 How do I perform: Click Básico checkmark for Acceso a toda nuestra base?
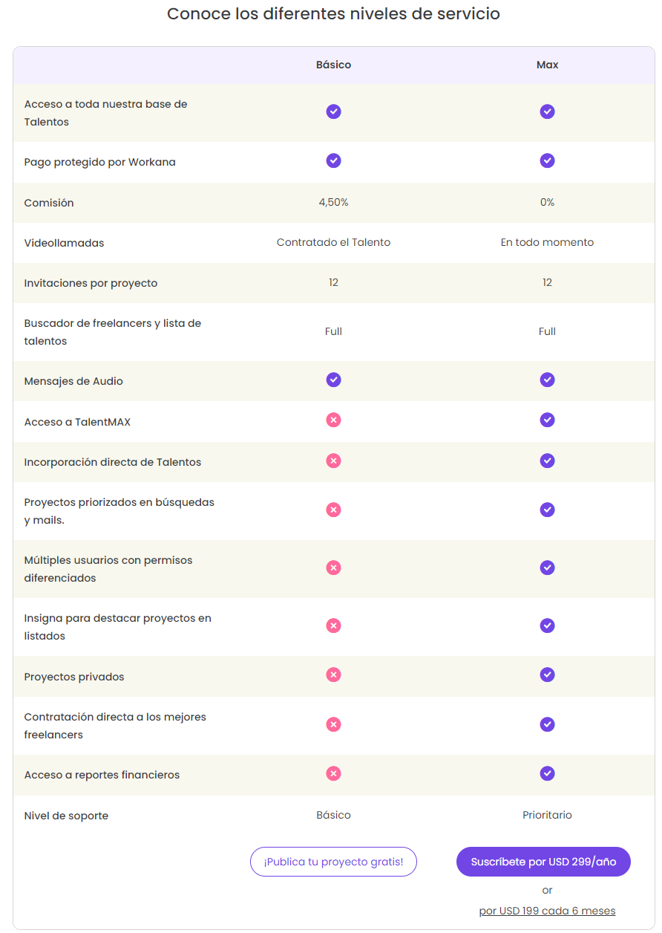(333, 111)
